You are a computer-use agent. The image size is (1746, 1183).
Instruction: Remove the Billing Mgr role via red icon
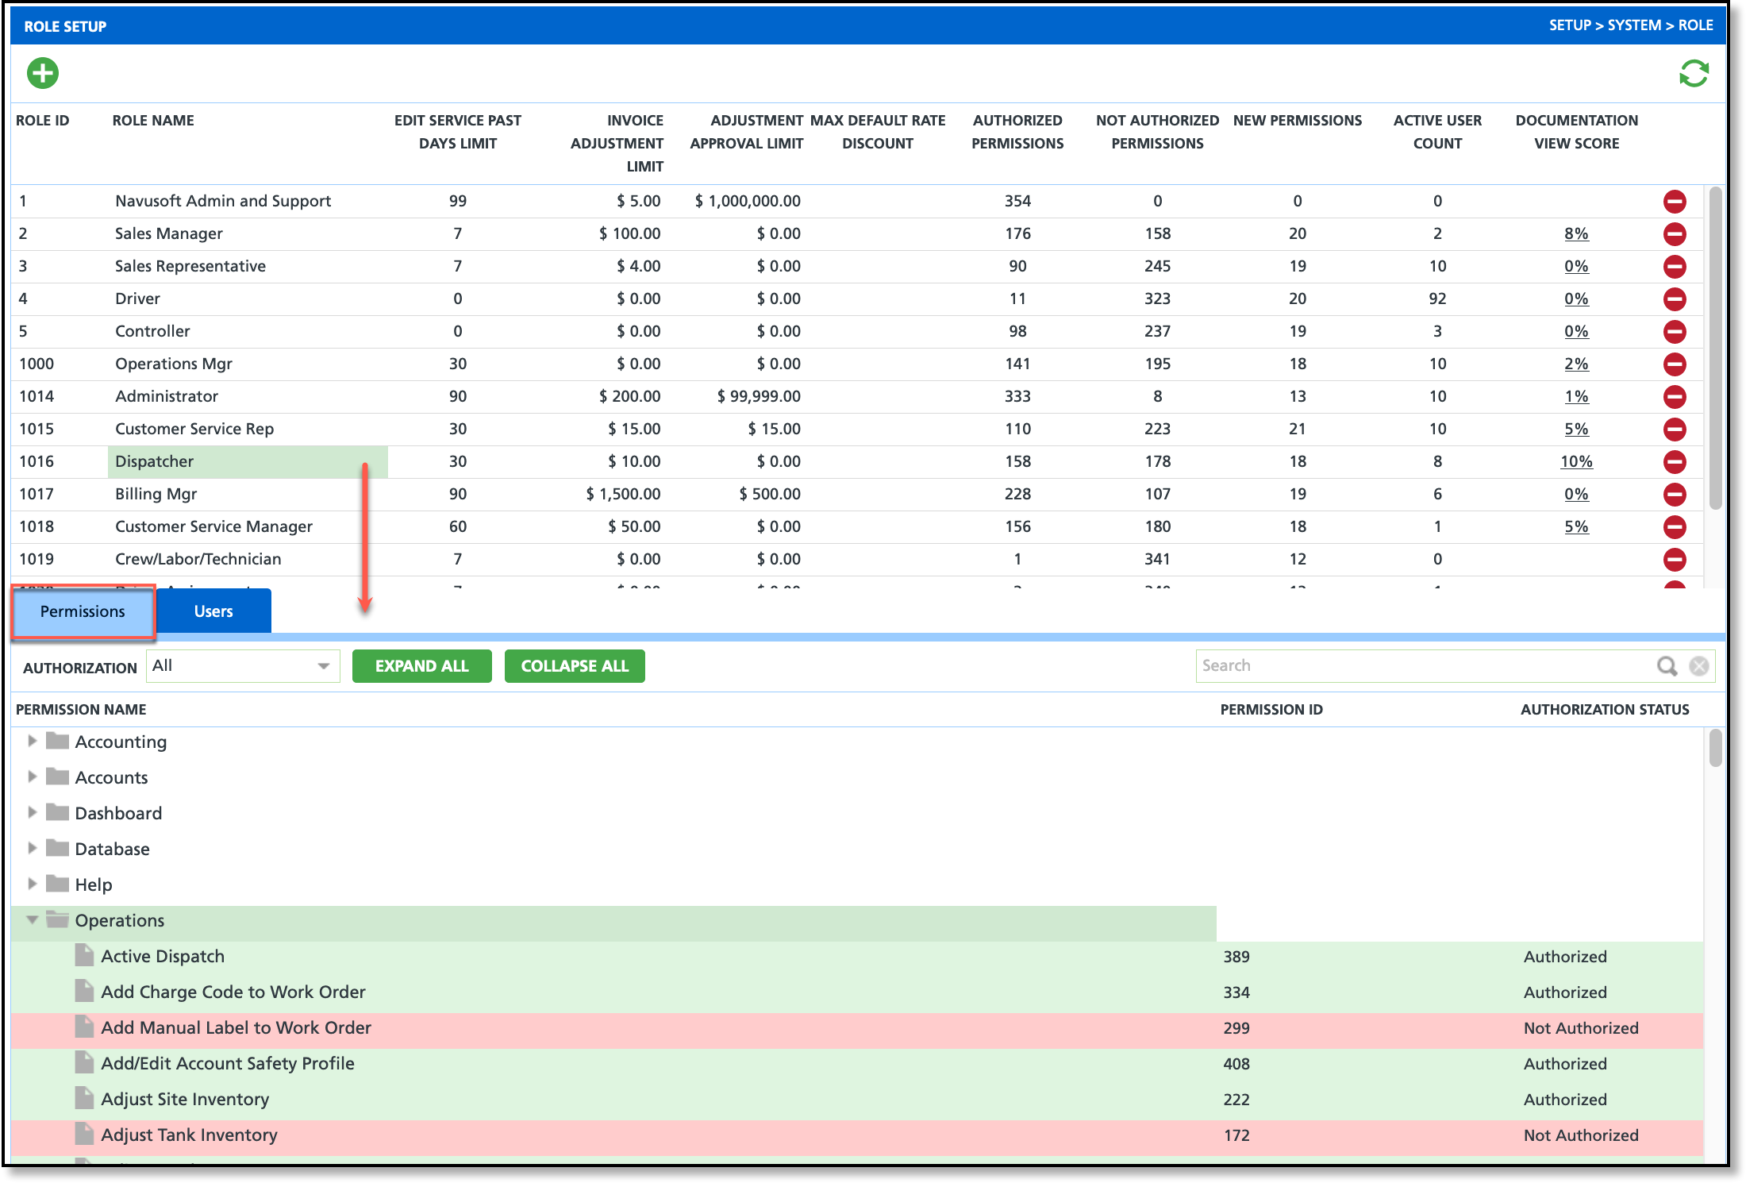(1675, 495)
